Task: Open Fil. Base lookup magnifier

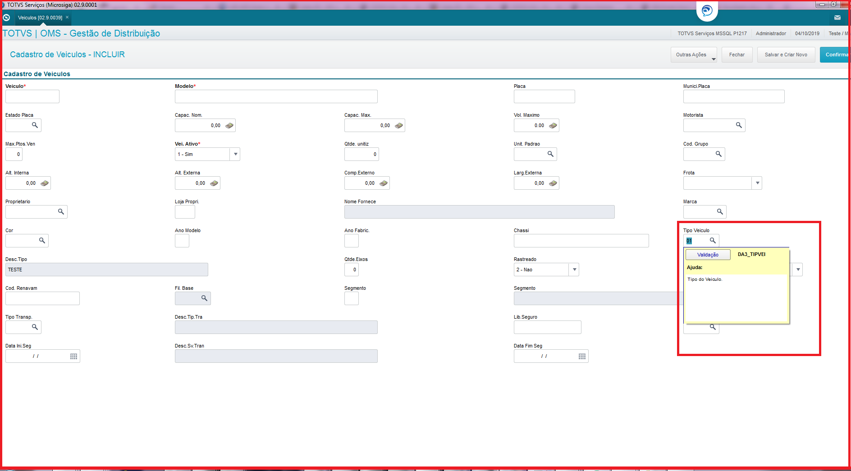Action: (x=204, y=298)
